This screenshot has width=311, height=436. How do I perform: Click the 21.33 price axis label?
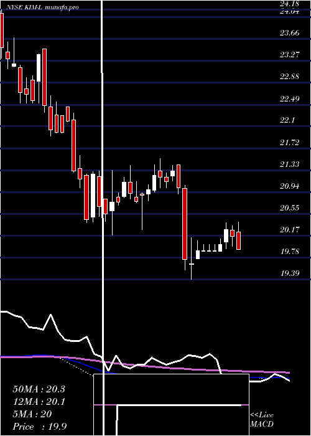coord(290,164)
